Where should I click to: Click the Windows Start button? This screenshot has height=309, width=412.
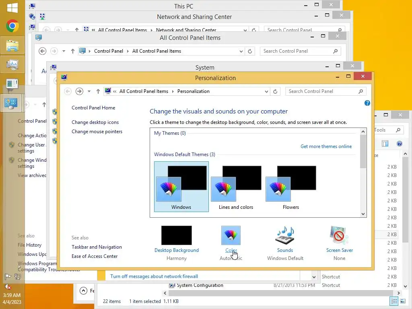pos(12,7)
